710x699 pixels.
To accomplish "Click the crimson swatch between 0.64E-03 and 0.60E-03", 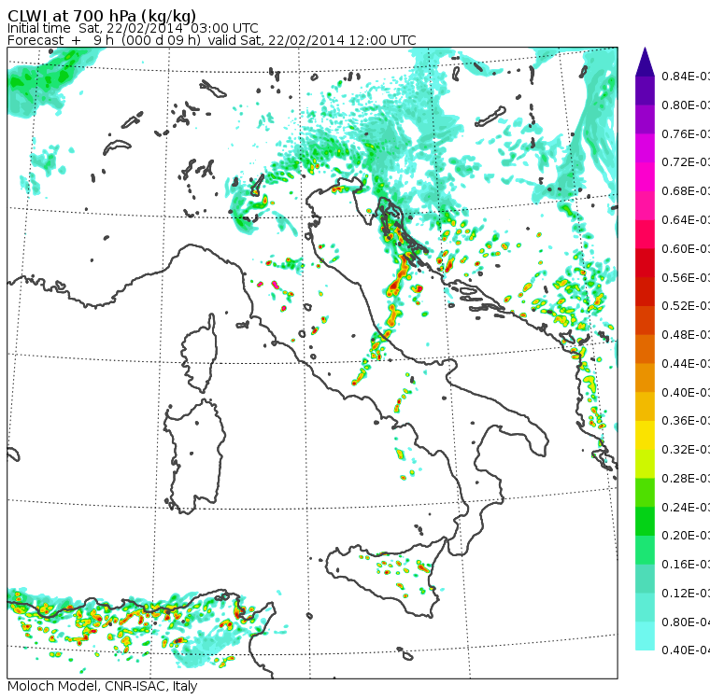I will [x=646, y=234].
